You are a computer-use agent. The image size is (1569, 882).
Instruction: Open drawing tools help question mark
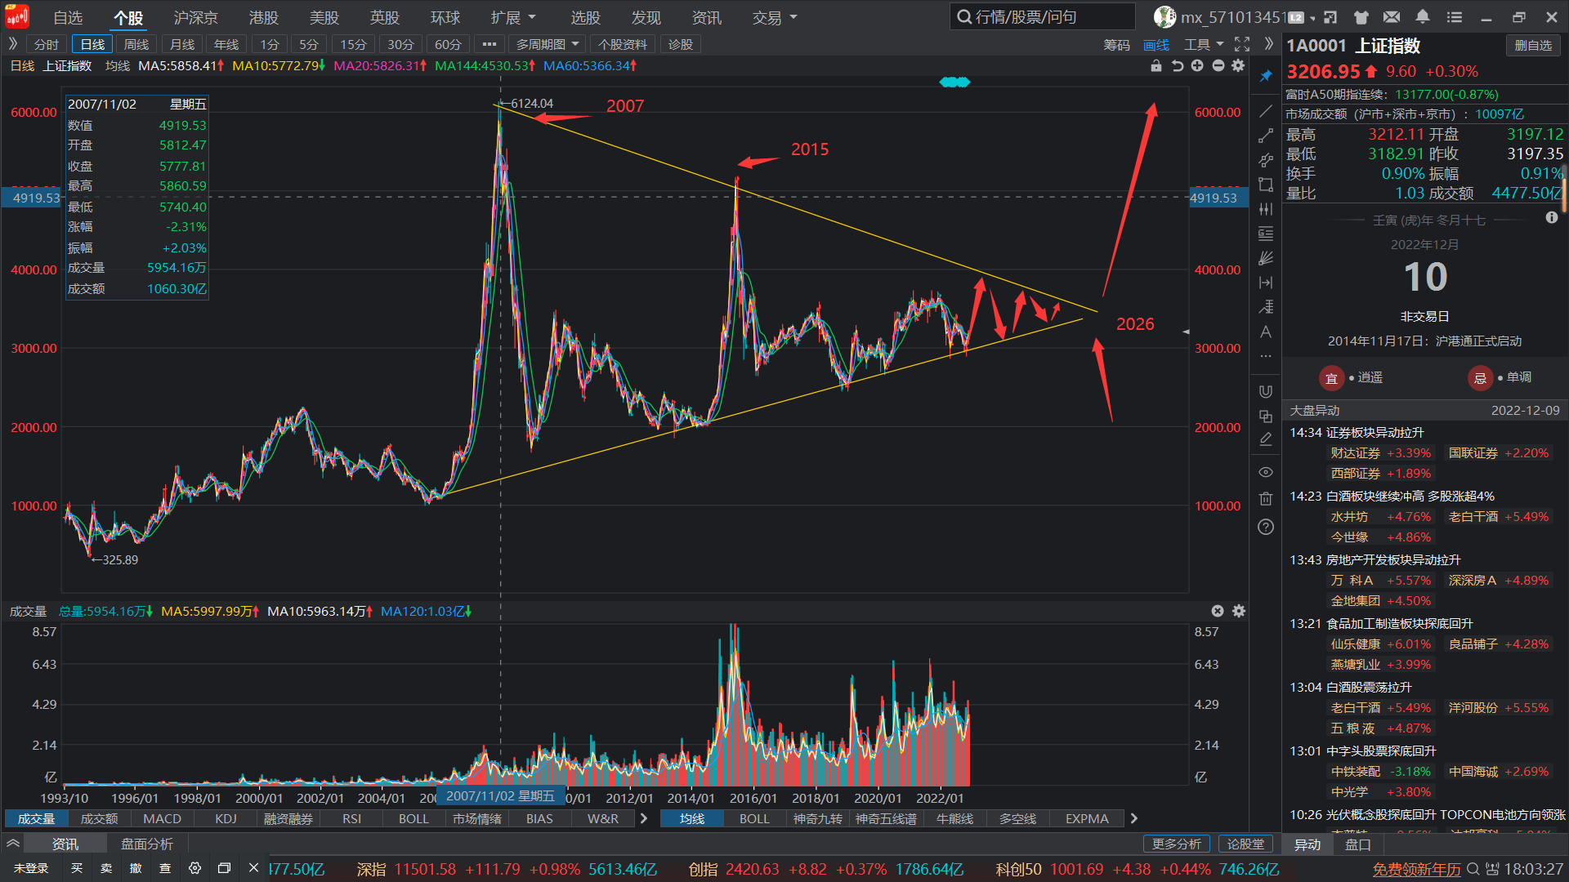[x=1266, y=527]
